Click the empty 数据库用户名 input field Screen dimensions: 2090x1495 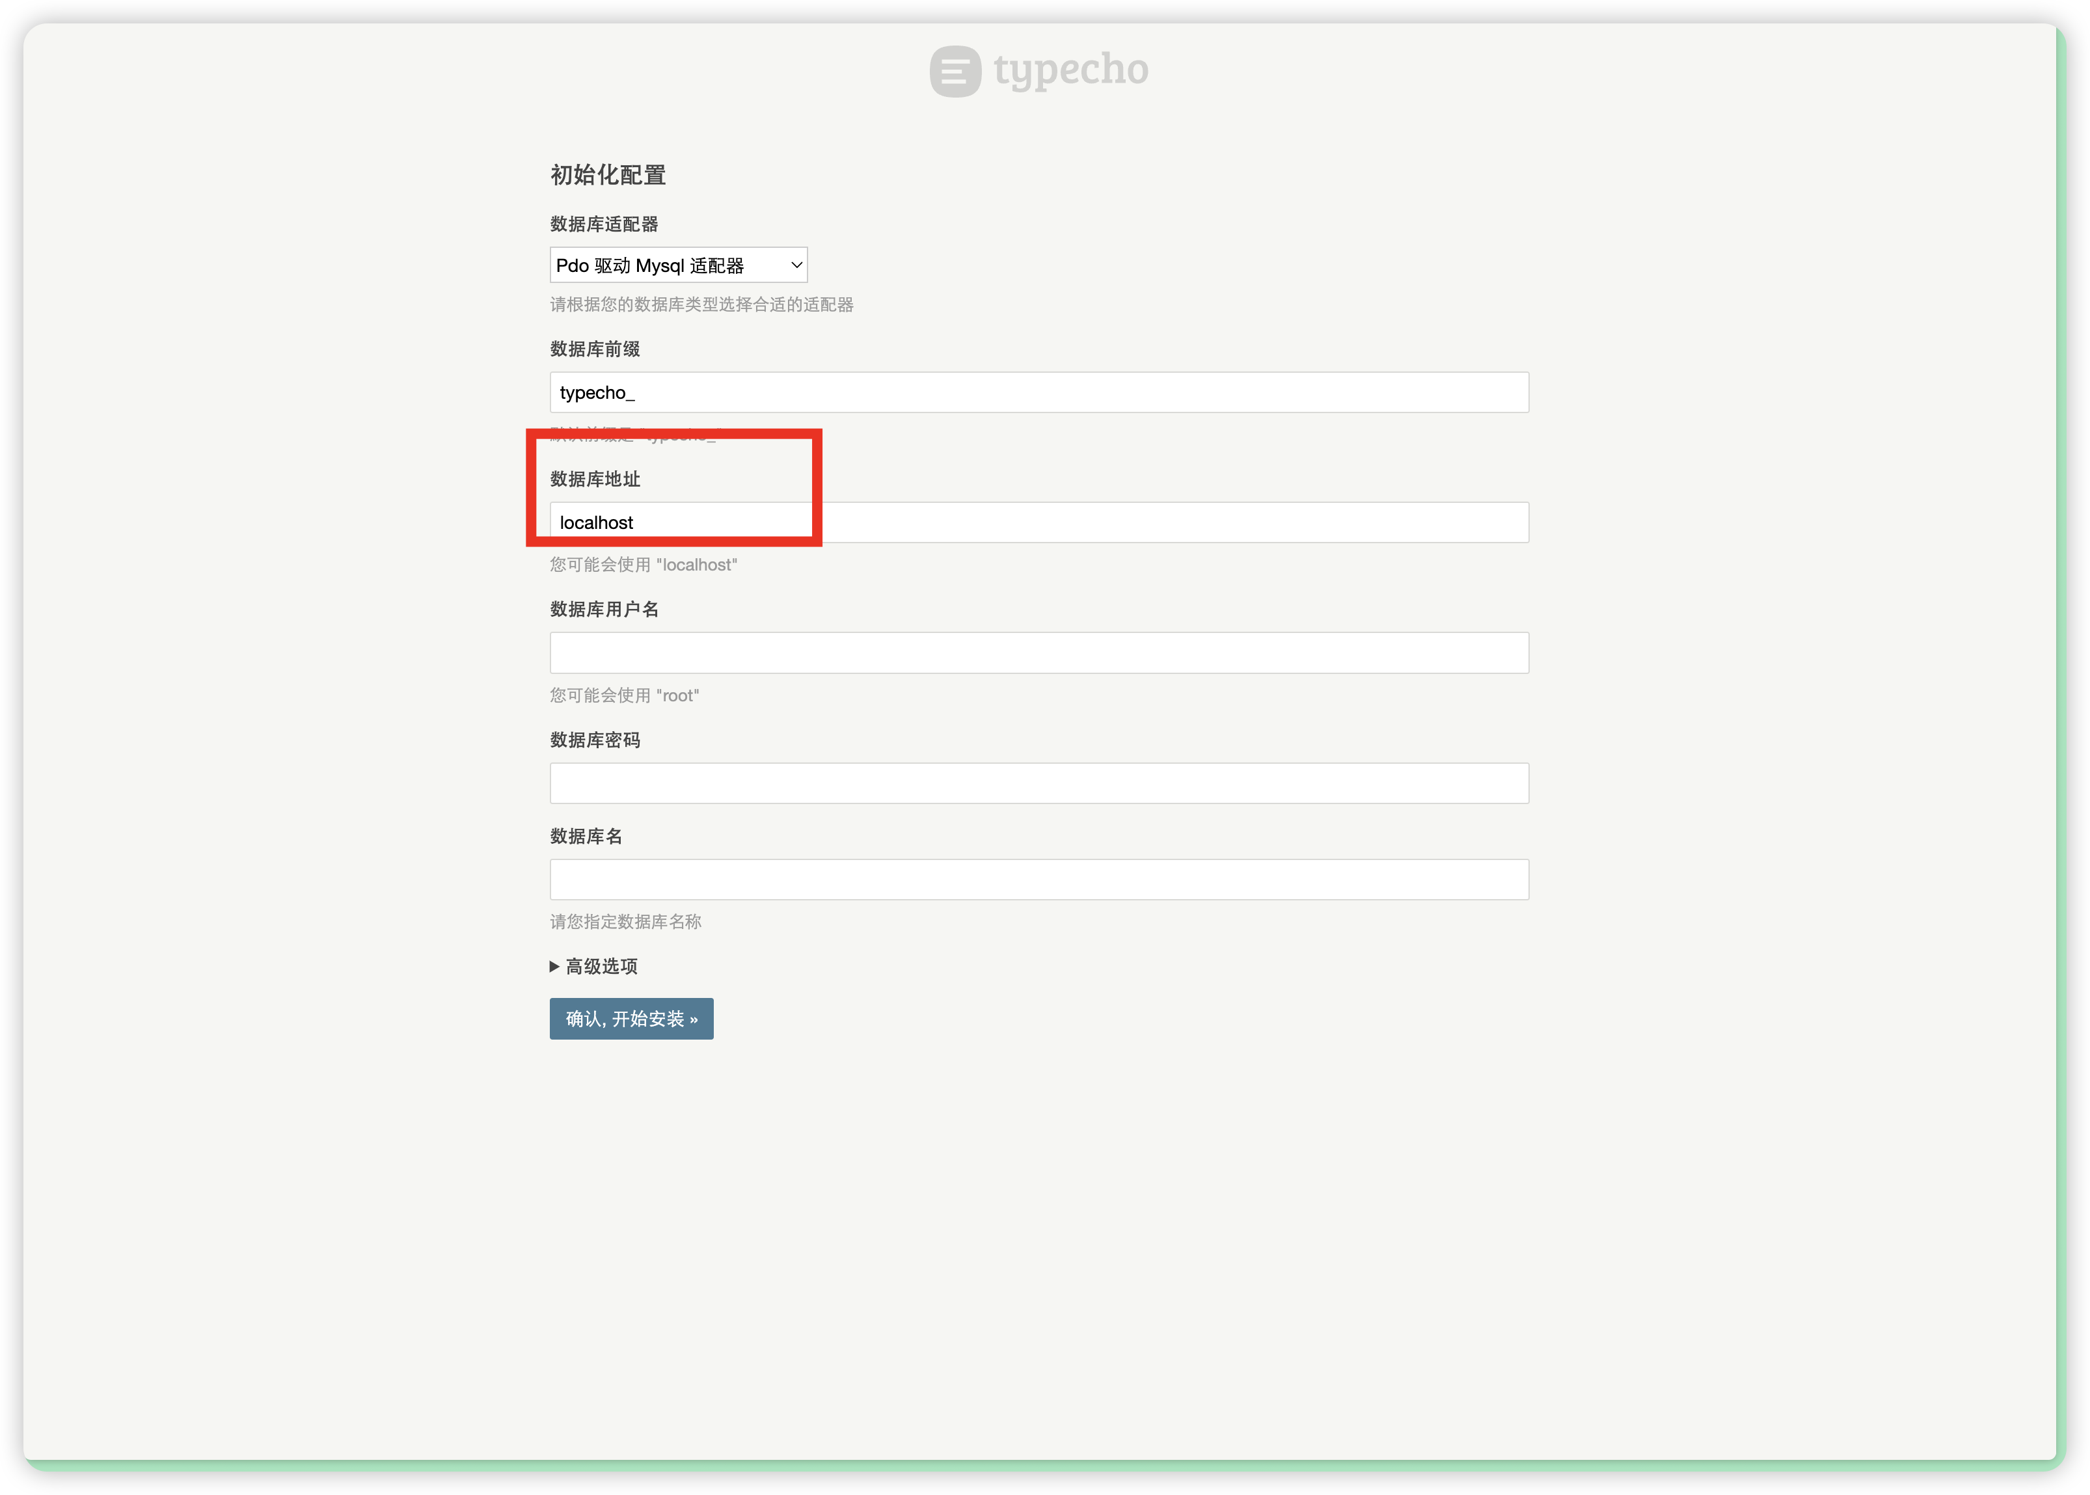coord(1038,653)
